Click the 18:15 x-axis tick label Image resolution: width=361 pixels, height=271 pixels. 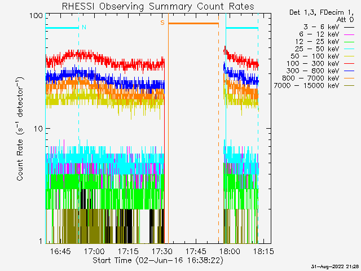click(263, 251)
